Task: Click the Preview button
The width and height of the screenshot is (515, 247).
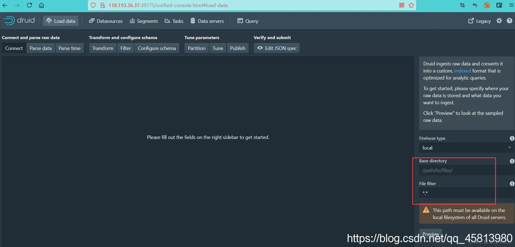Action: (x=431, y=234)
